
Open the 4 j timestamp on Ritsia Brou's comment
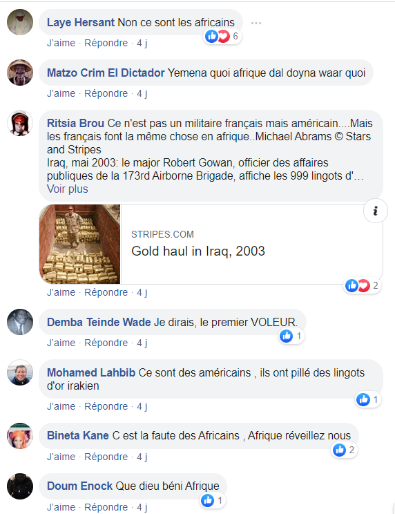(142, 292)
